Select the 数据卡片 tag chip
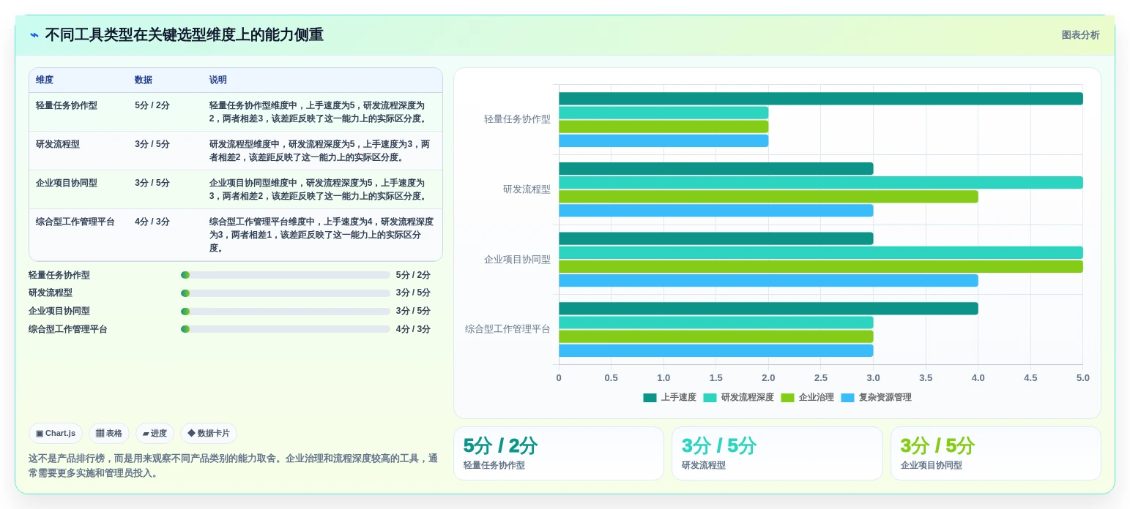This screenshot has width=1130, height=509. tap(209, 433)
